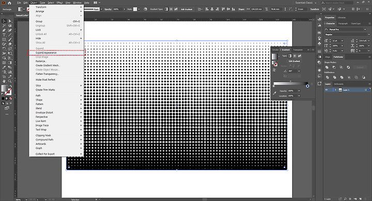Click Edit Gradient button in Gradient panel
This screenshot has width=372, height=201.
coord(295,61)
